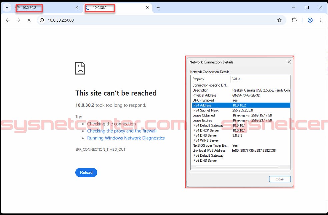Bookmark this page with the star

pyautogui.click(x=279, y=20)
